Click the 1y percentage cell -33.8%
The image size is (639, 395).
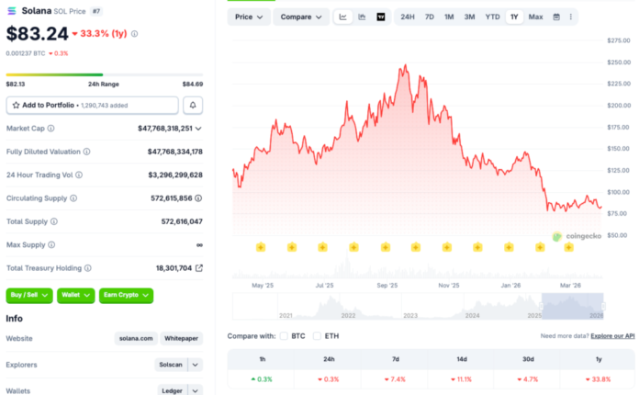click(x=599, y=379)
